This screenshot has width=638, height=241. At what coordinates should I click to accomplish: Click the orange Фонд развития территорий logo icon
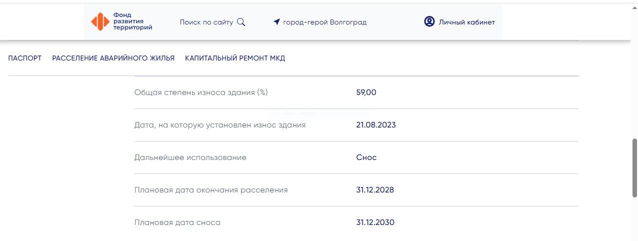pyautogui.click(x=100, y=21)
